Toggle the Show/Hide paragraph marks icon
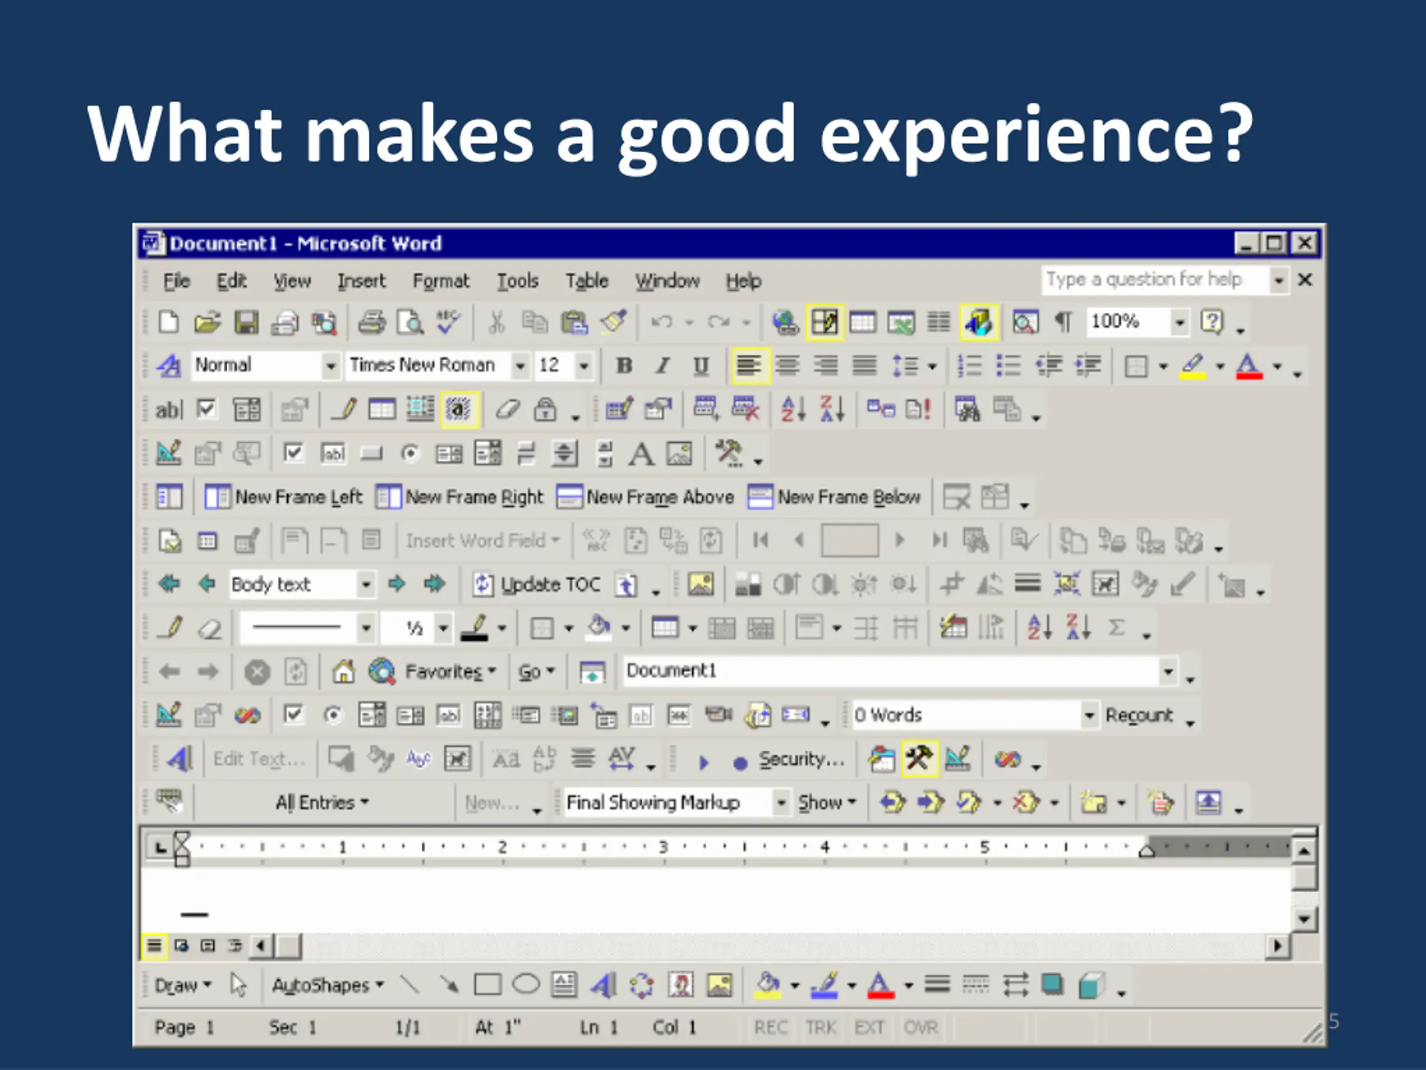Viewport: 1426px width, 1070px height. pos(1063,322)
